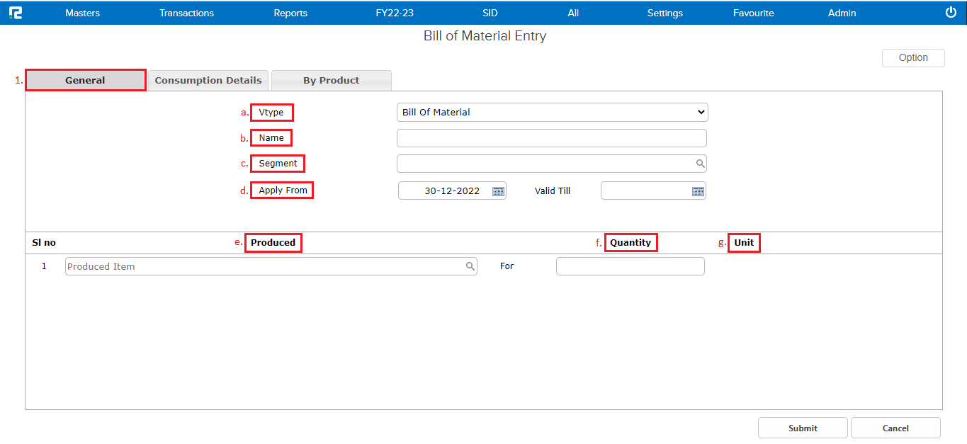This screenshot has width=967, height=444.
Task: Click the Quantity input field next to For
Action: (x=630, y=266)
